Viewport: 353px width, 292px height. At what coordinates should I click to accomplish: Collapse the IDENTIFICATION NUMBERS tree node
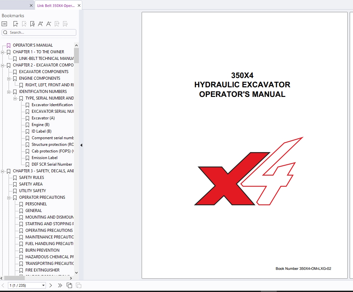click(9, 92)
